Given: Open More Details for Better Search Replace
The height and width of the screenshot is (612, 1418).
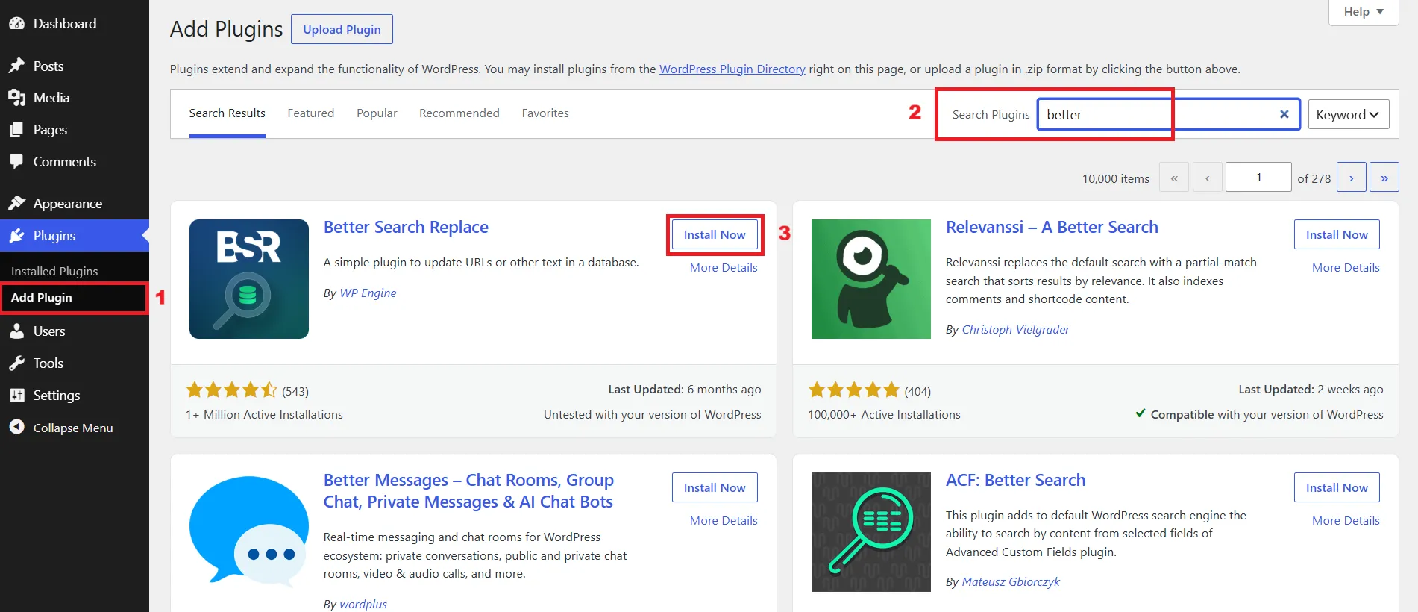Looking at the screenshot, I should point(724,267).
